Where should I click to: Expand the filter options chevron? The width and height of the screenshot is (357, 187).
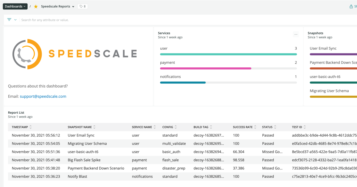(15, 20)
